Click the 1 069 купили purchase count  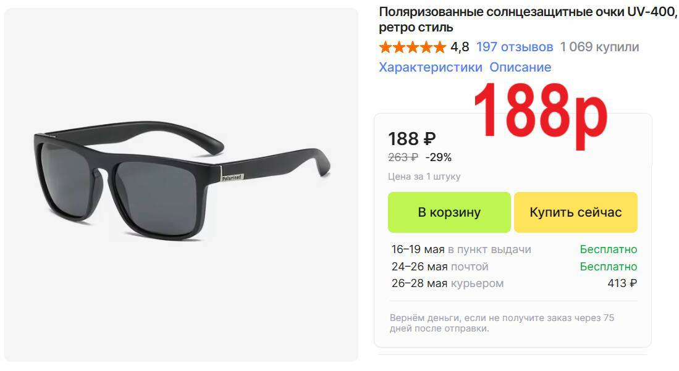(599, 47)
